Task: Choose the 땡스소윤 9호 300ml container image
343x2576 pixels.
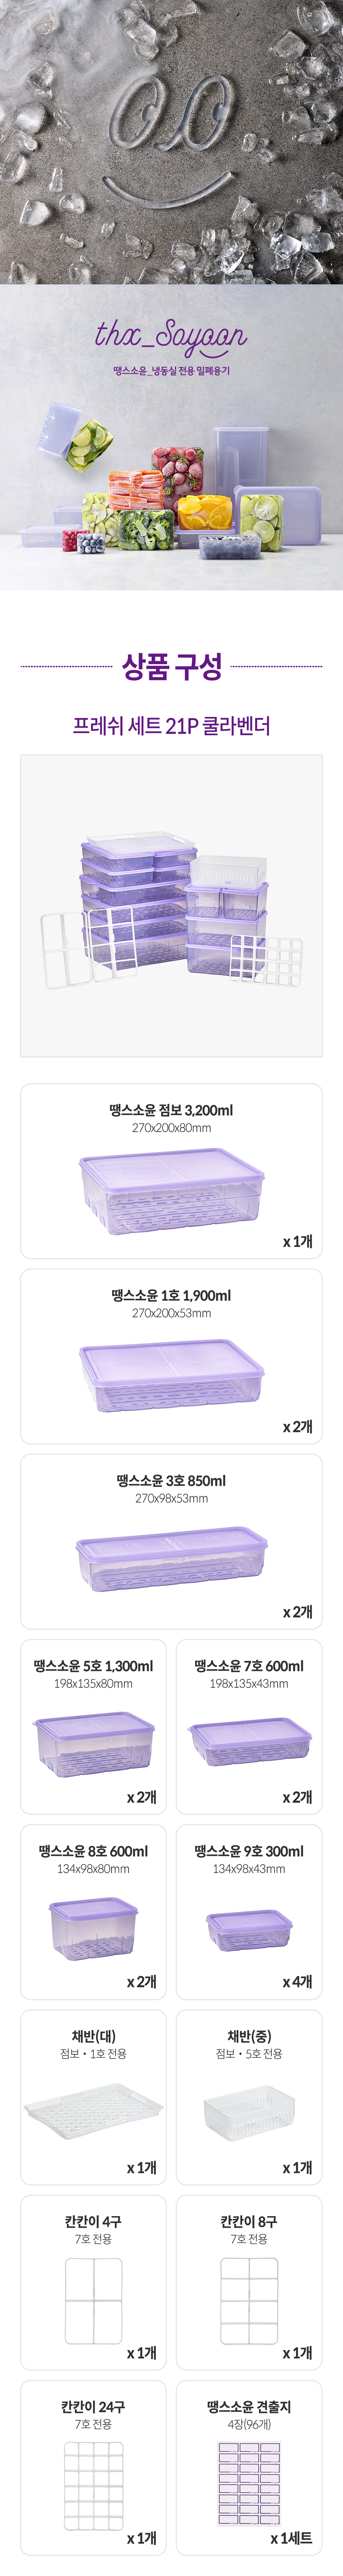Action: (x=249, y=1930)
